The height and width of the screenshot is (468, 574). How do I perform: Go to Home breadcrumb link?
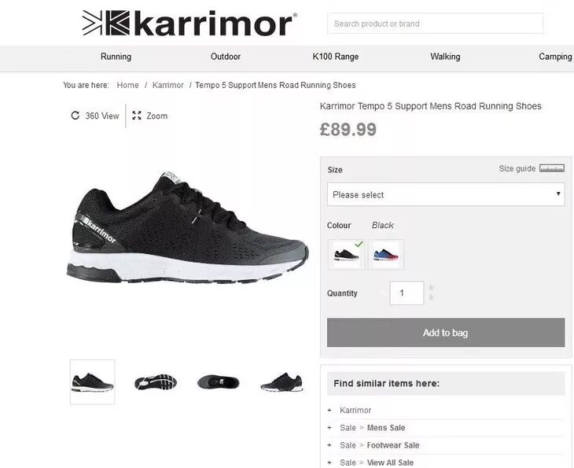pyautogui.click(x=127, y=85)
